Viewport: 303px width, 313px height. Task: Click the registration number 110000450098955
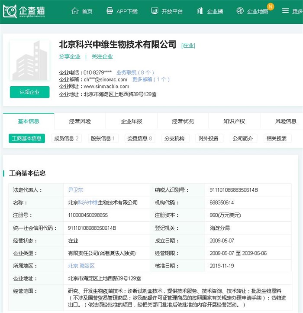coord(88,215)
